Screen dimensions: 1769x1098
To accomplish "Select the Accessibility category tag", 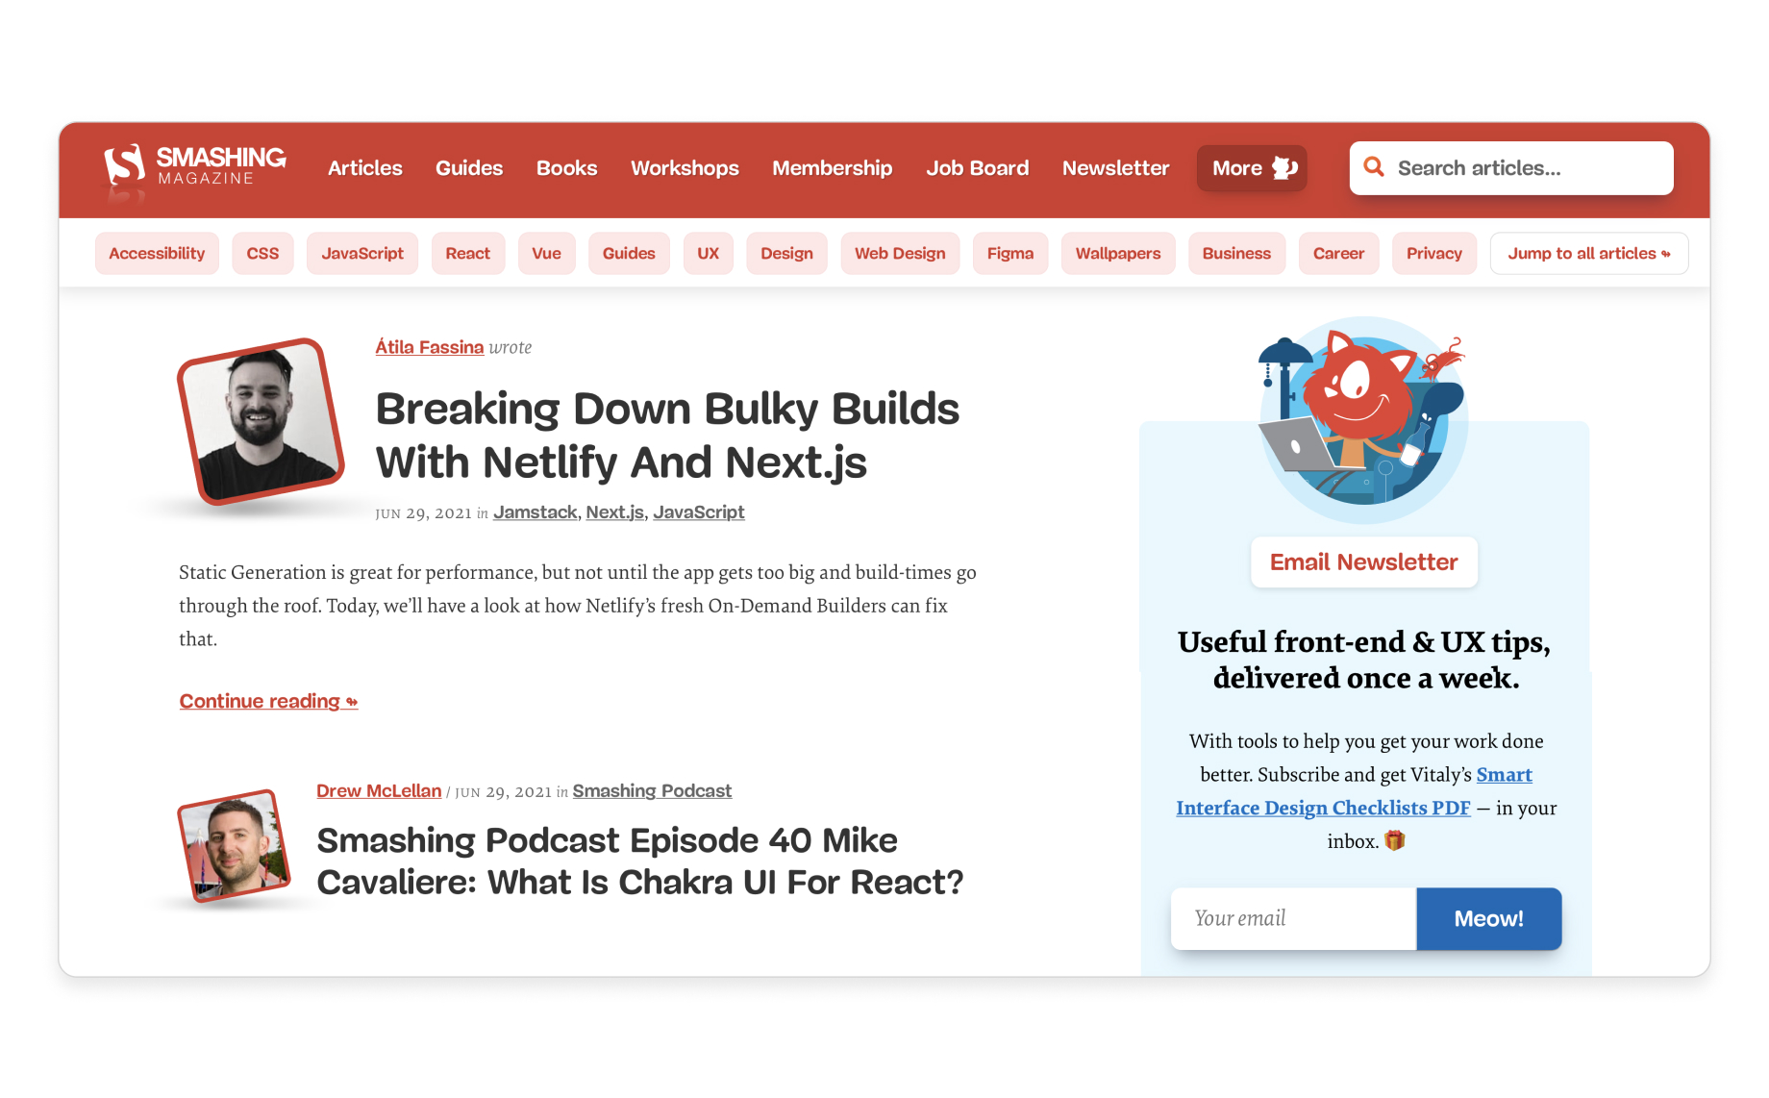I will 157,254.
